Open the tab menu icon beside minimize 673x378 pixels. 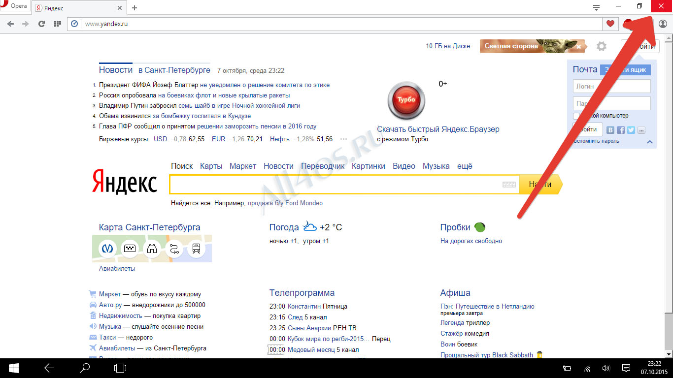tap(596, 7)
